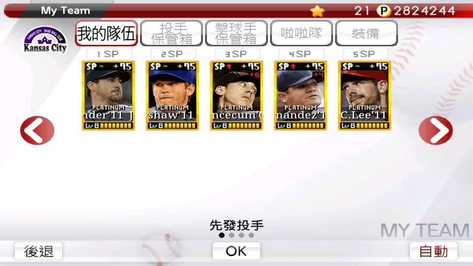Screen dimensions: 473x266
Task: Select the Hernandez platinum pitcher card
Action: 301,96
